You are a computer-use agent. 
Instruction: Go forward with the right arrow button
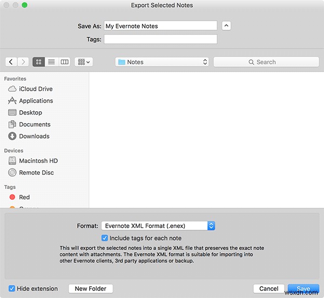pyautogui.click(x=23, y=62)
